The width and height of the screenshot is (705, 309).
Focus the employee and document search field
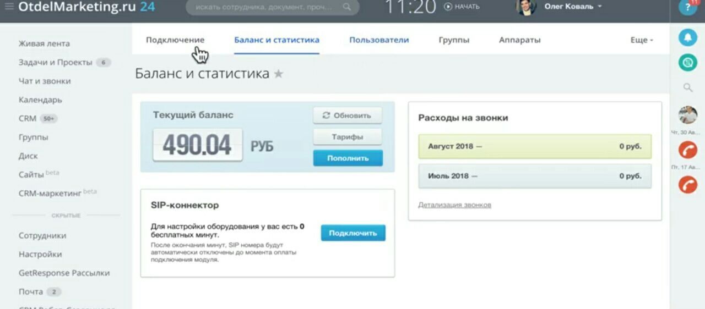(273, 7)
